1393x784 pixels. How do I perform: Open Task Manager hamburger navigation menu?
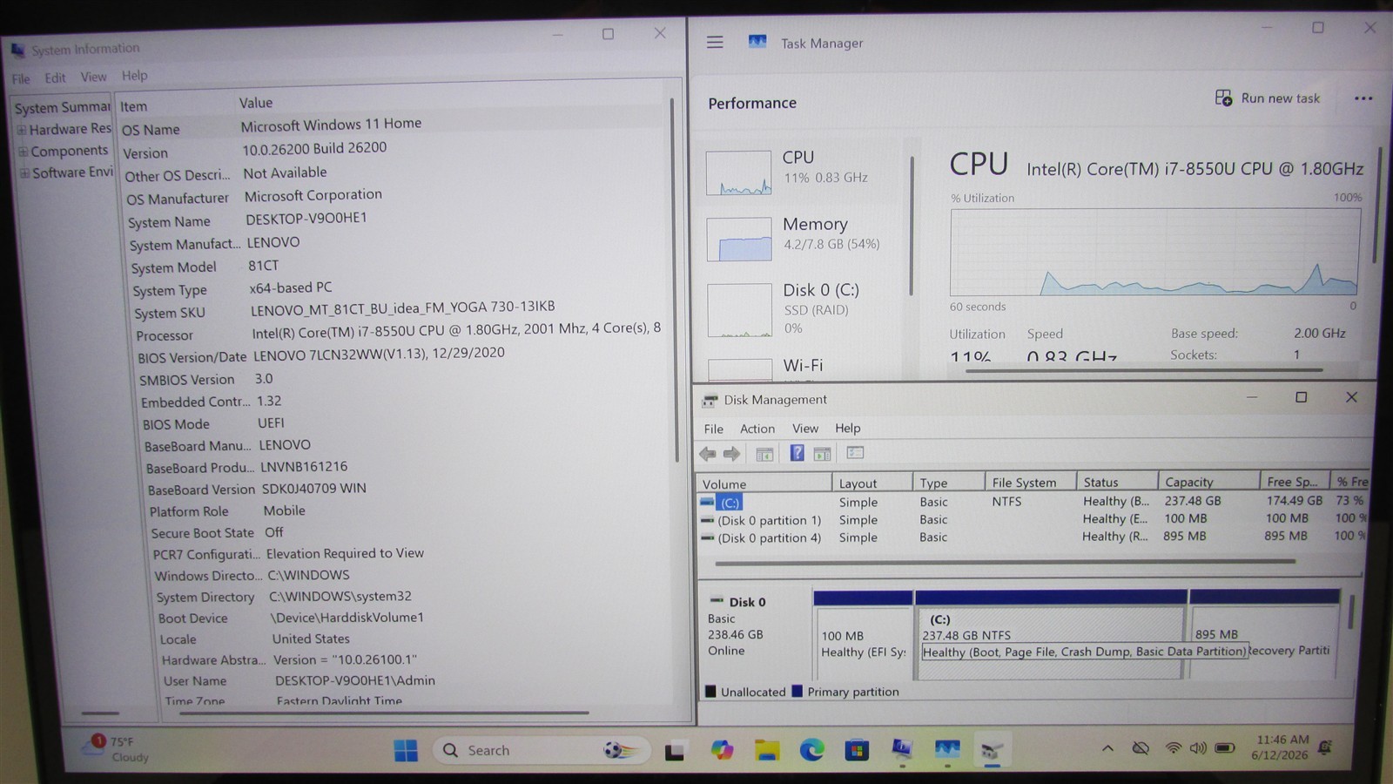click(x=715, y=42)
